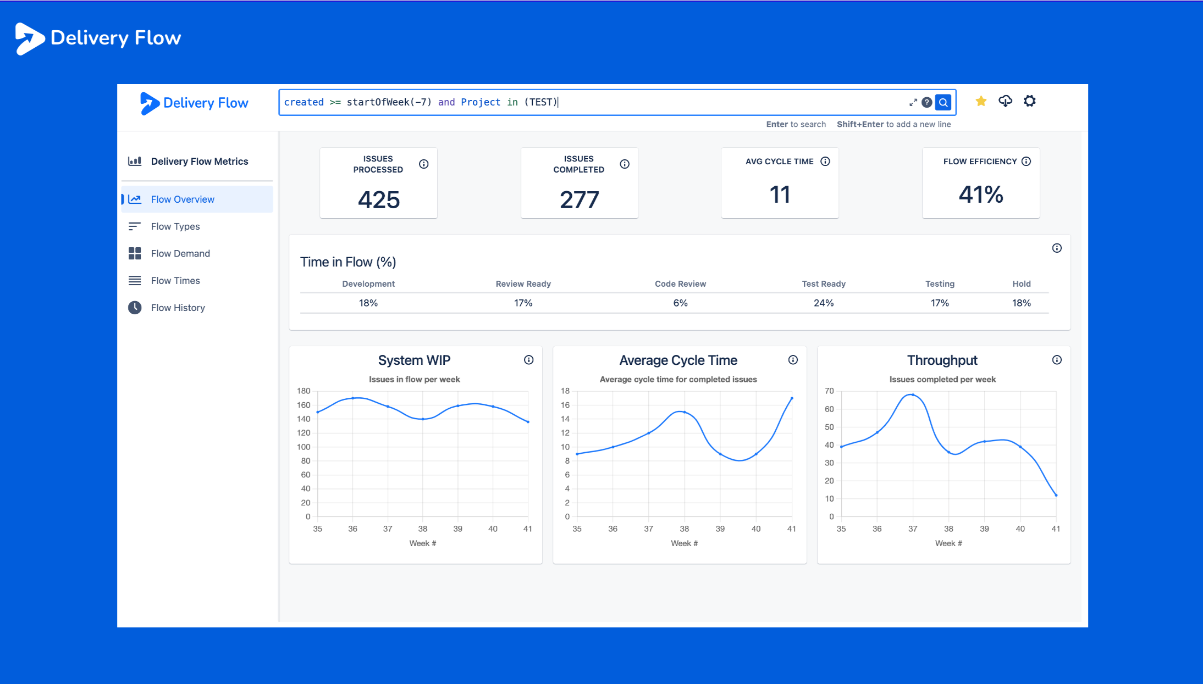
Task: Click the Delivery Flow logo in the app header
Action: [x=194, y=103]
